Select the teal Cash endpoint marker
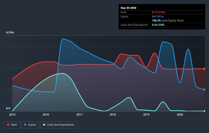Image resolution: width=209 pixels, height=133 pixels. pyautogui.click(x=205, y=111)
